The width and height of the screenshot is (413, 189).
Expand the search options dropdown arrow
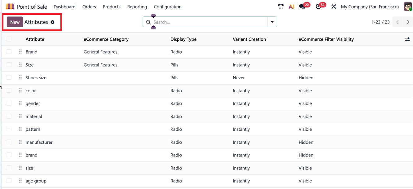click(272, 22)
